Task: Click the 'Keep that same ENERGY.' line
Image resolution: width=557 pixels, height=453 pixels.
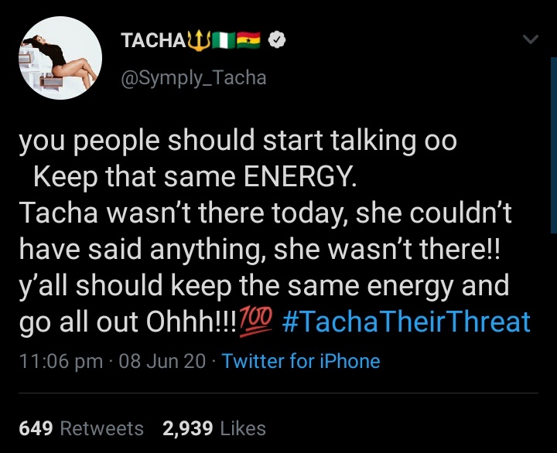Action: click(195, 177)
